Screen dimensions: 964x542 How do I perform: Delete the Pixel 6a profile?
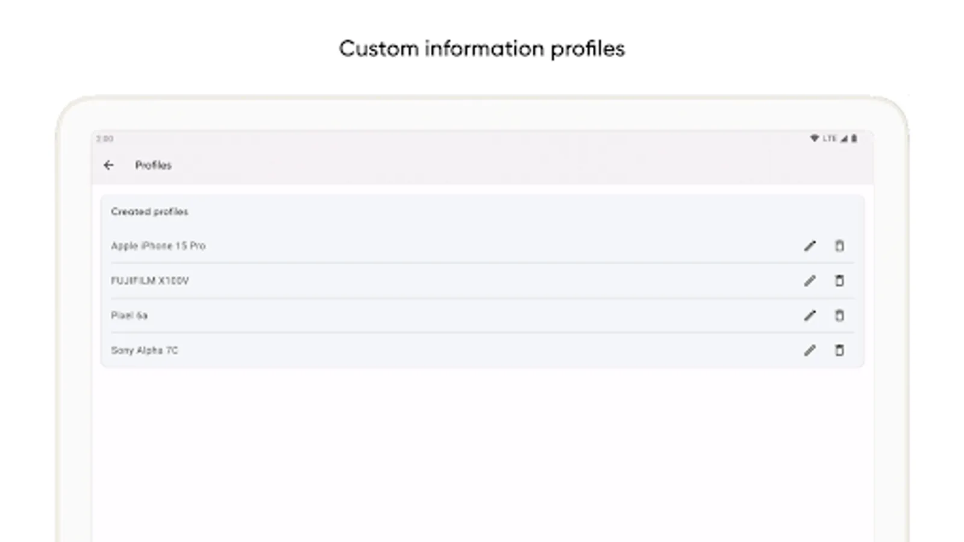839,316
